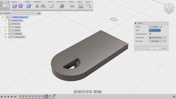Open the MODEL workspace switcher
This screenshot has height=99, width=176.
5,5
